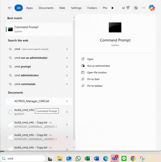161x162 pixels.
Task: Open Google Chrome from the taskbar
Action: tap(133, 159)
